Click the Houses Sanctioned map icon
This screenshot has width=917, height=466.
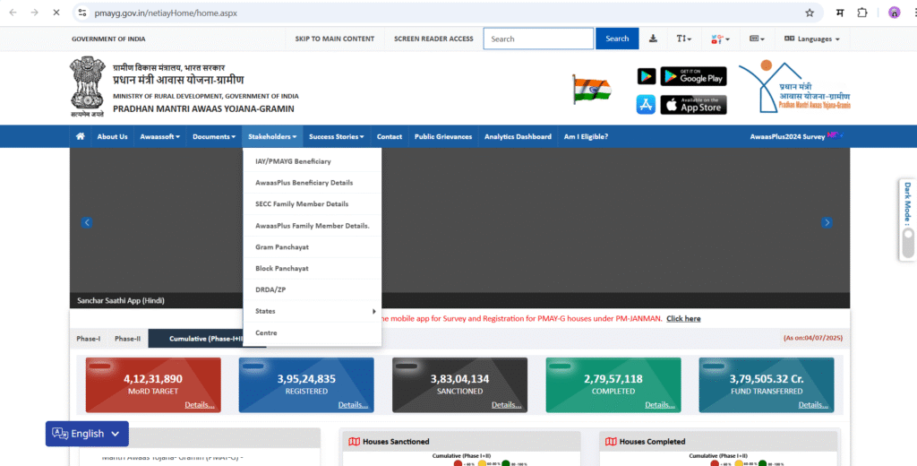(x=354, y=442)
